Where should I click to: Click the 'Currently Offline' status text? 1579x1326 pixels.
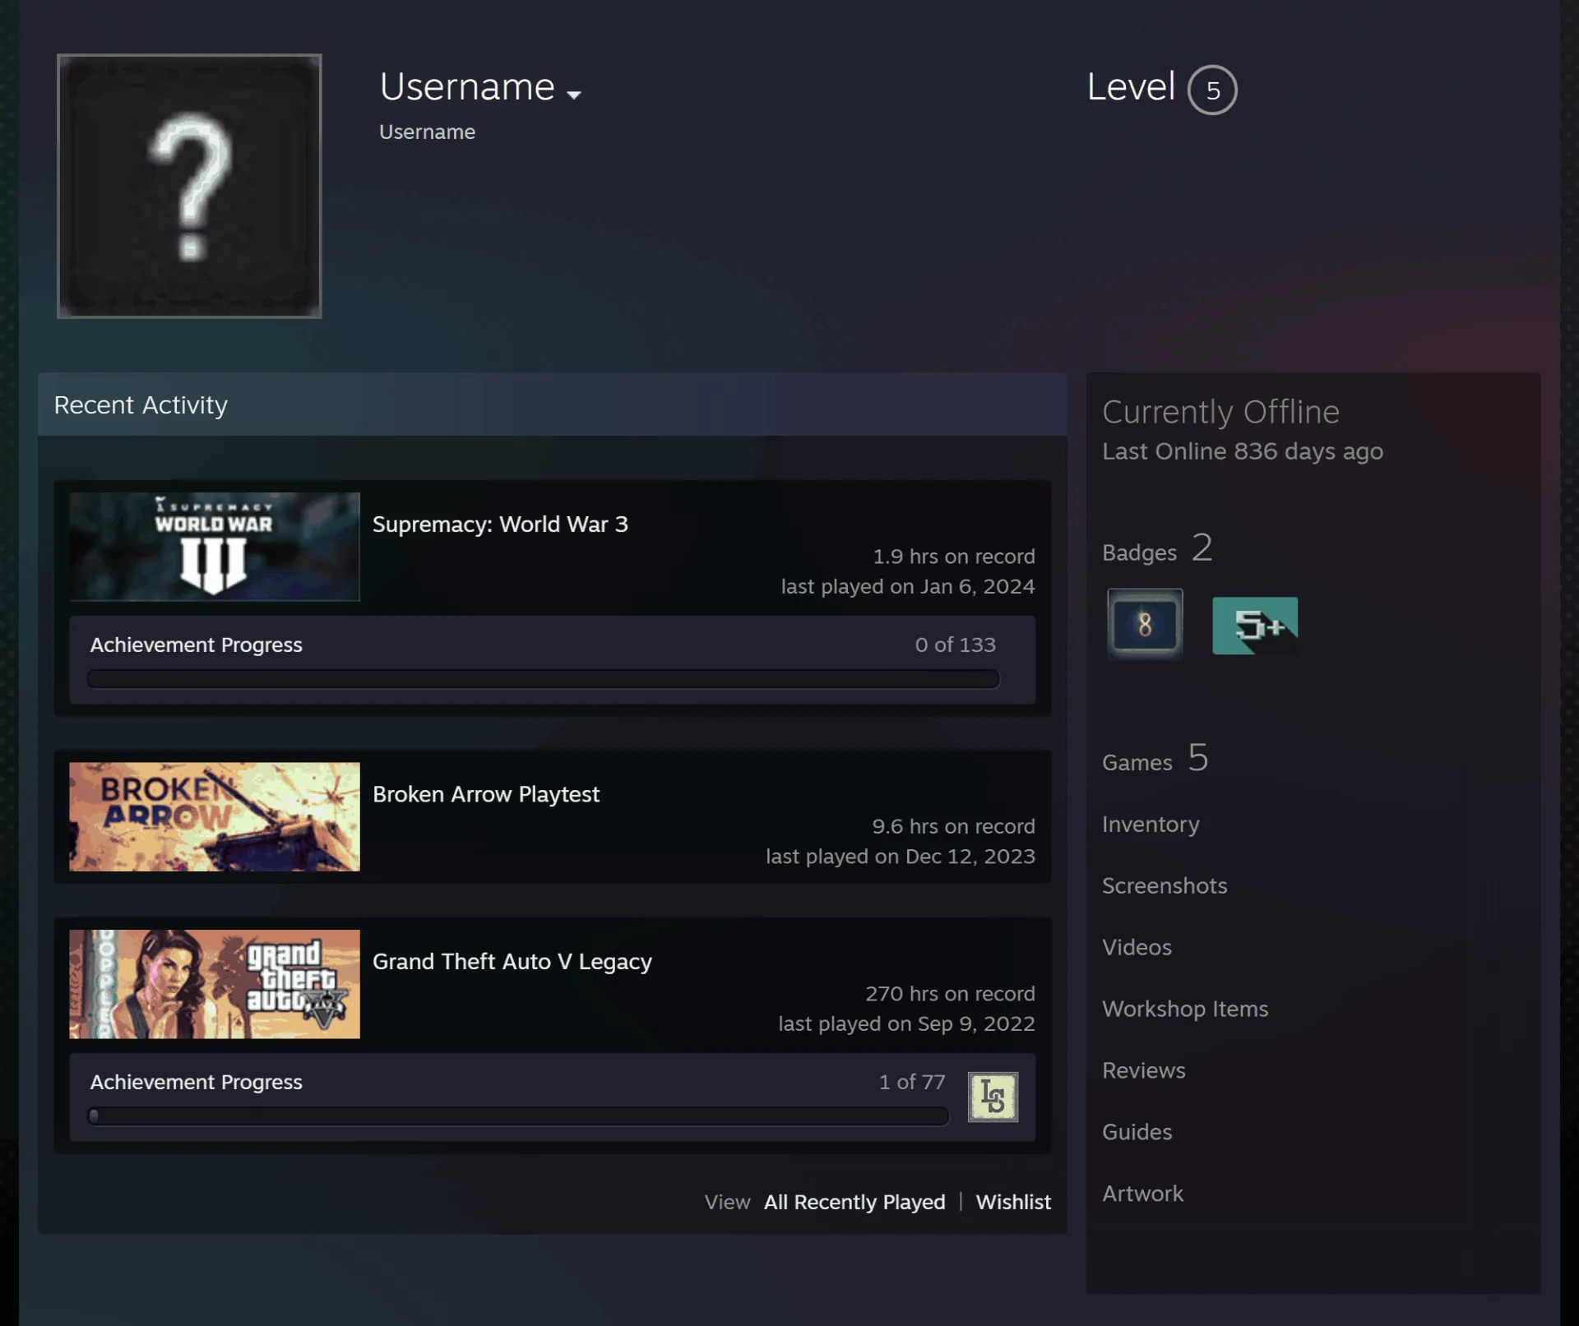pos(1220,412)
